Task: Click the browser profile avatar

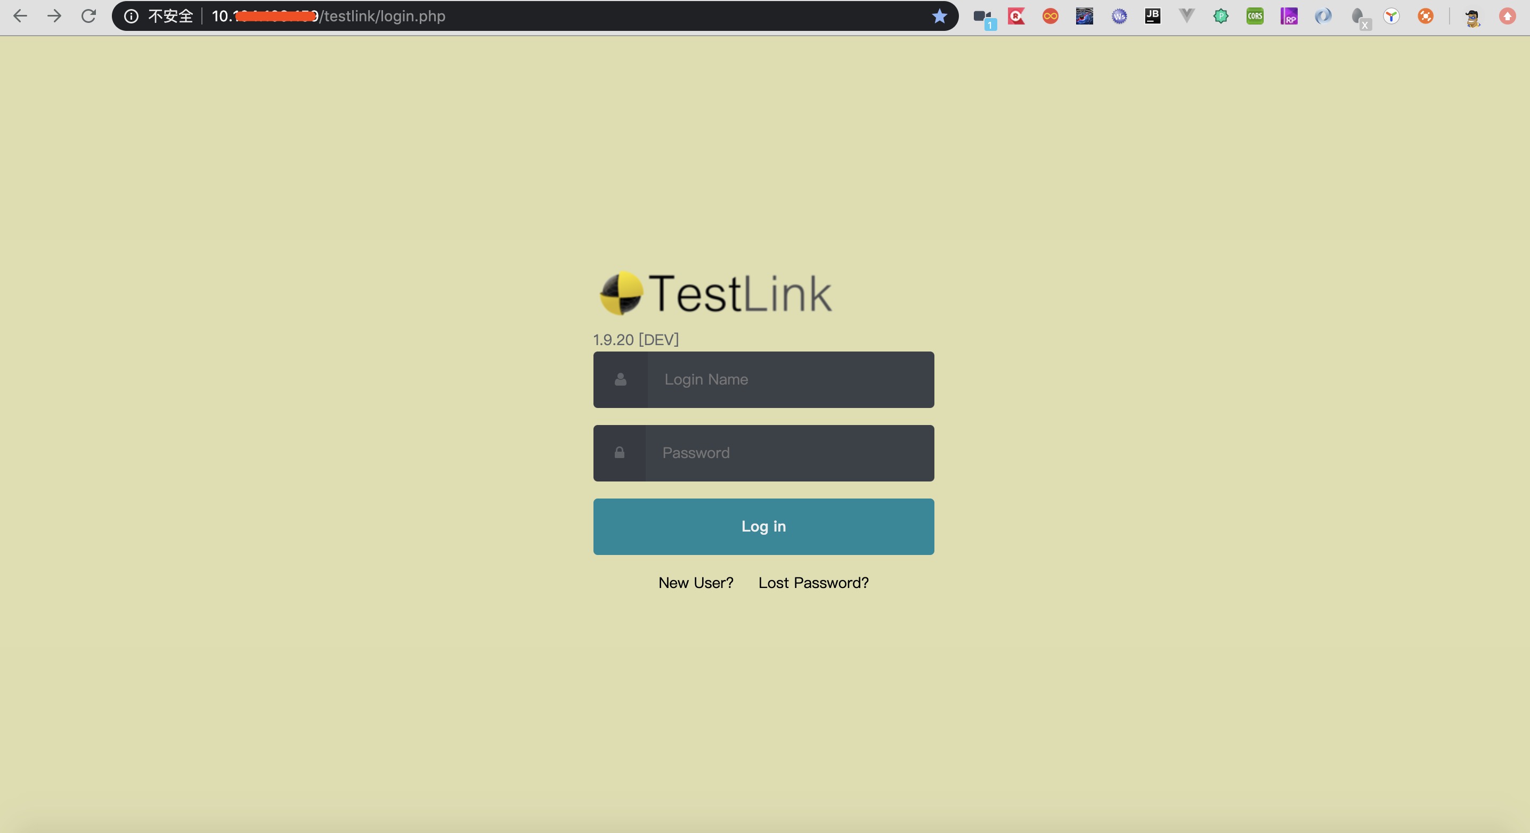Action: 1472,17
